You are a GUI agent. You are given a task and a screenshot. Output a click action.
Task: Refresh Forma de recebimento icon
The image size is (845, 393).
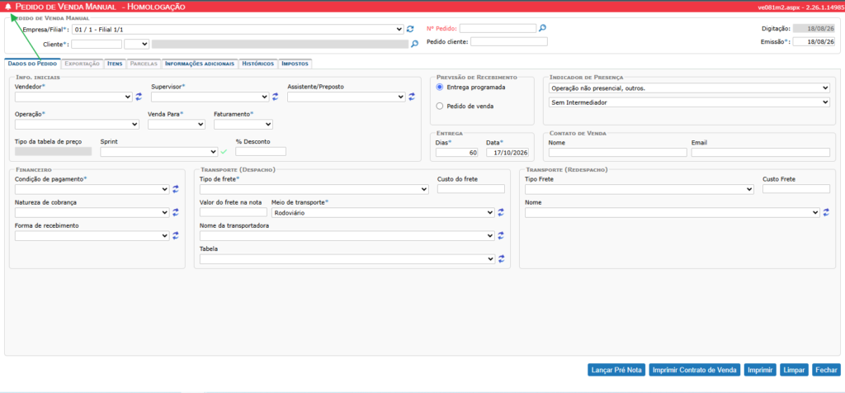click(x=175, y=235)
